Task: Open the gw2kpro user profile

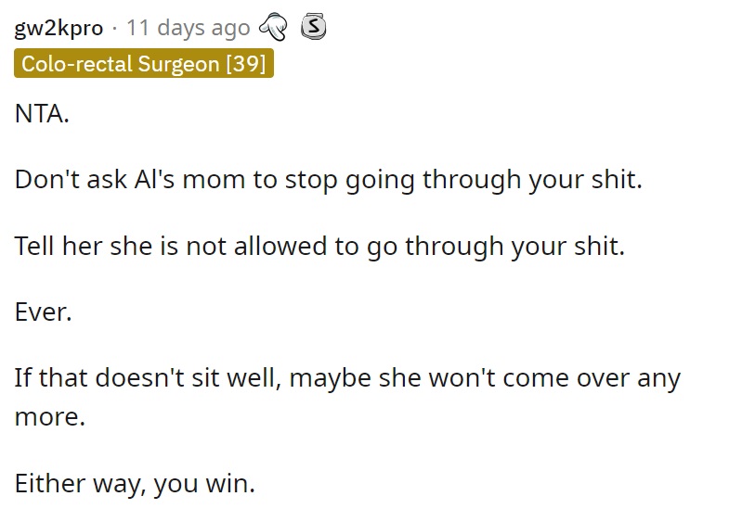Action: (59, 29)
